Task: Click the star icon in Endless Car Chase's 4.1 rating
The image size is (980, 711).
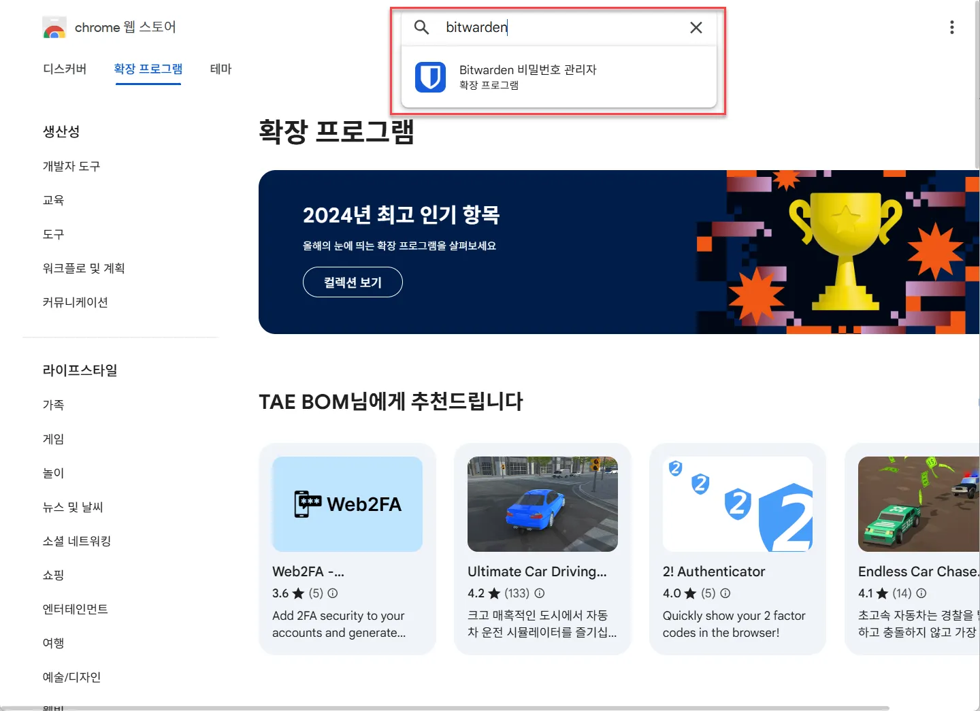Action: point(882,593)
